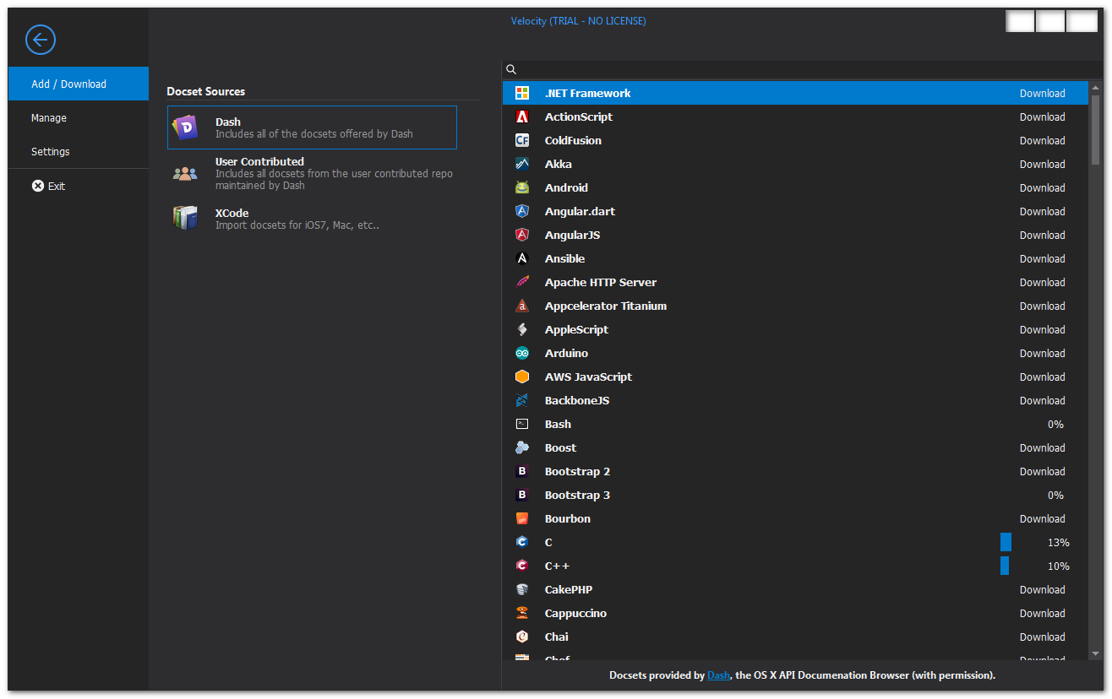Download the .NET Framework docset

click(x=1042, y=93)
